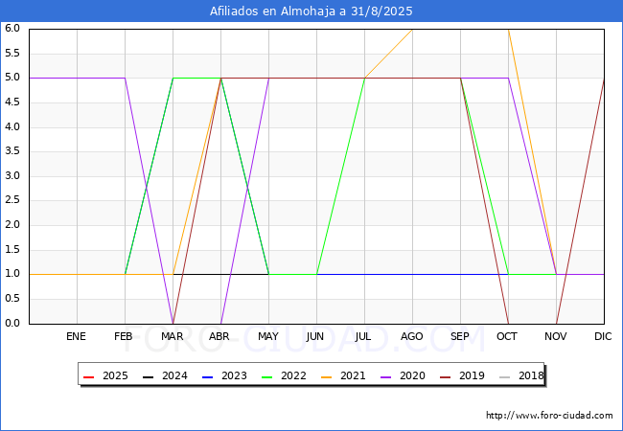This screenshot has height=431, width=623.
Task: Select the MAR label on x-axis
Action: [x=173, y=337]
